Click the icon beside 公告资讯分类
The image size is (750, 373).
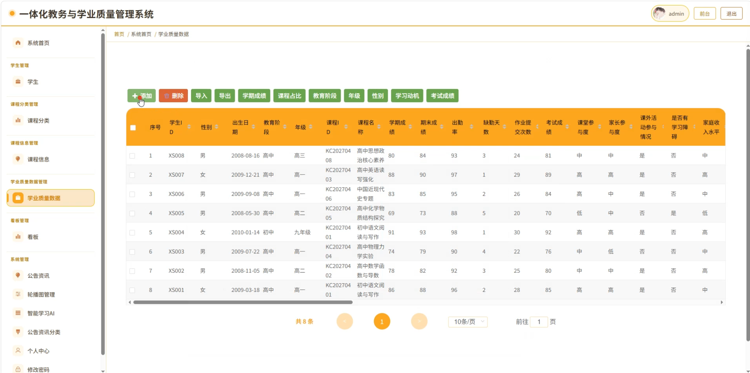(x=18, y=332)
